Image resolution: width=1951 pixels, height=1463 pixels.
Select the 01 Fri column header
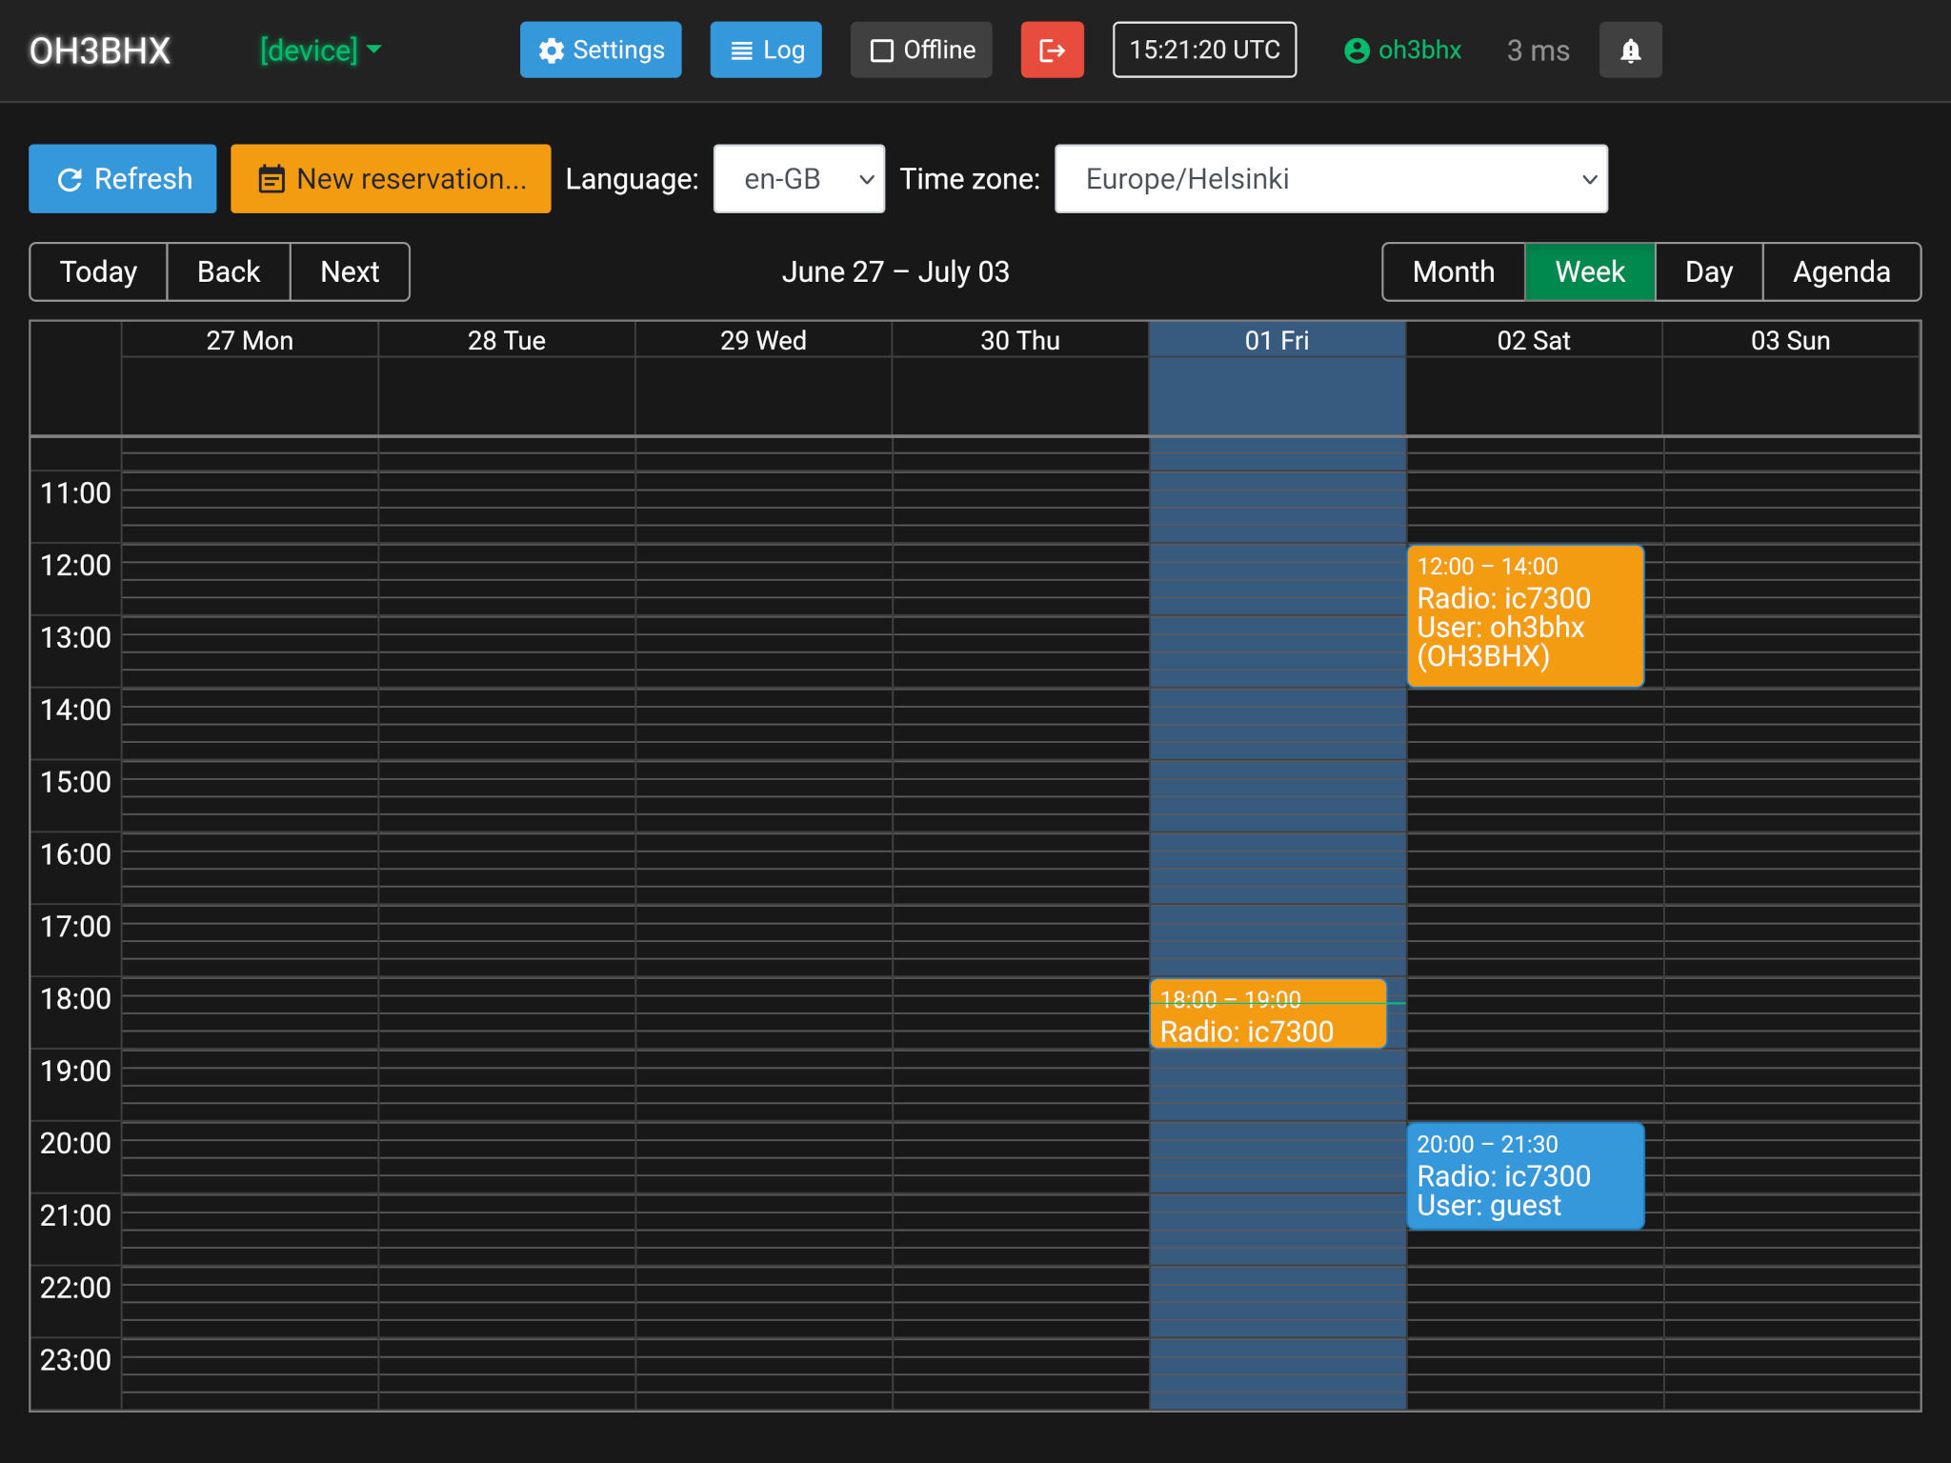(x=1277, y=340)
